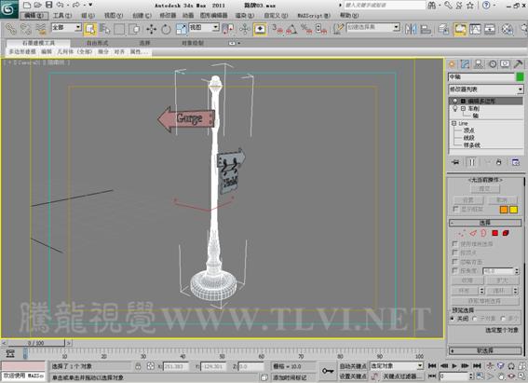
Task: Open the key filter Selected dropdown
Action: click(x=397, y=366)
